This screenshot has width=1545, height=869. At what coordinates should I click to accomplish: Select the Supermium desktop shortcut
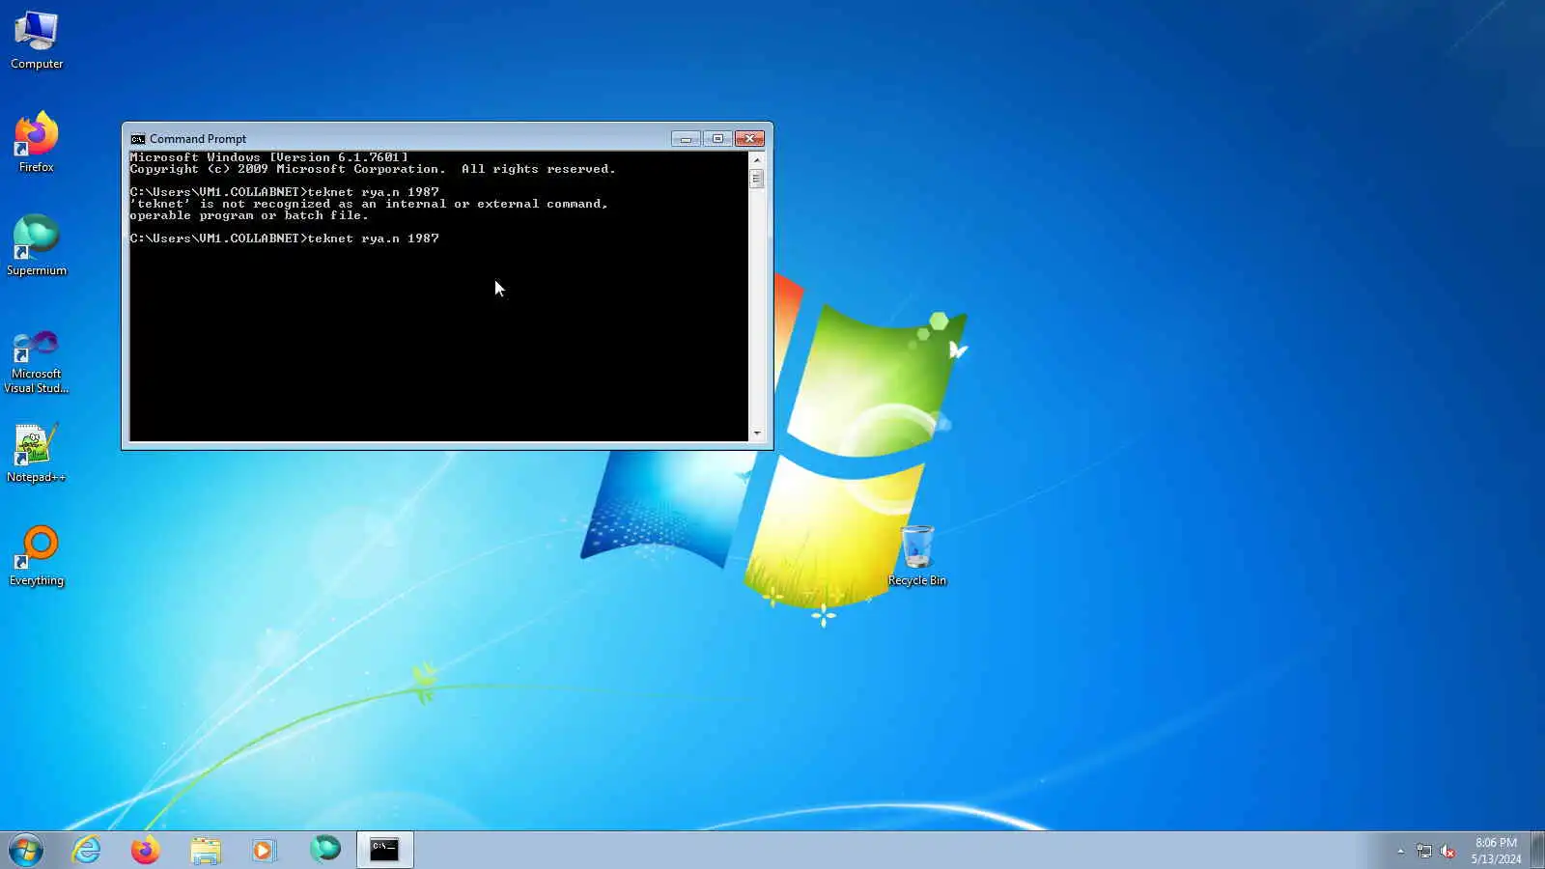[x=37, y=246]
